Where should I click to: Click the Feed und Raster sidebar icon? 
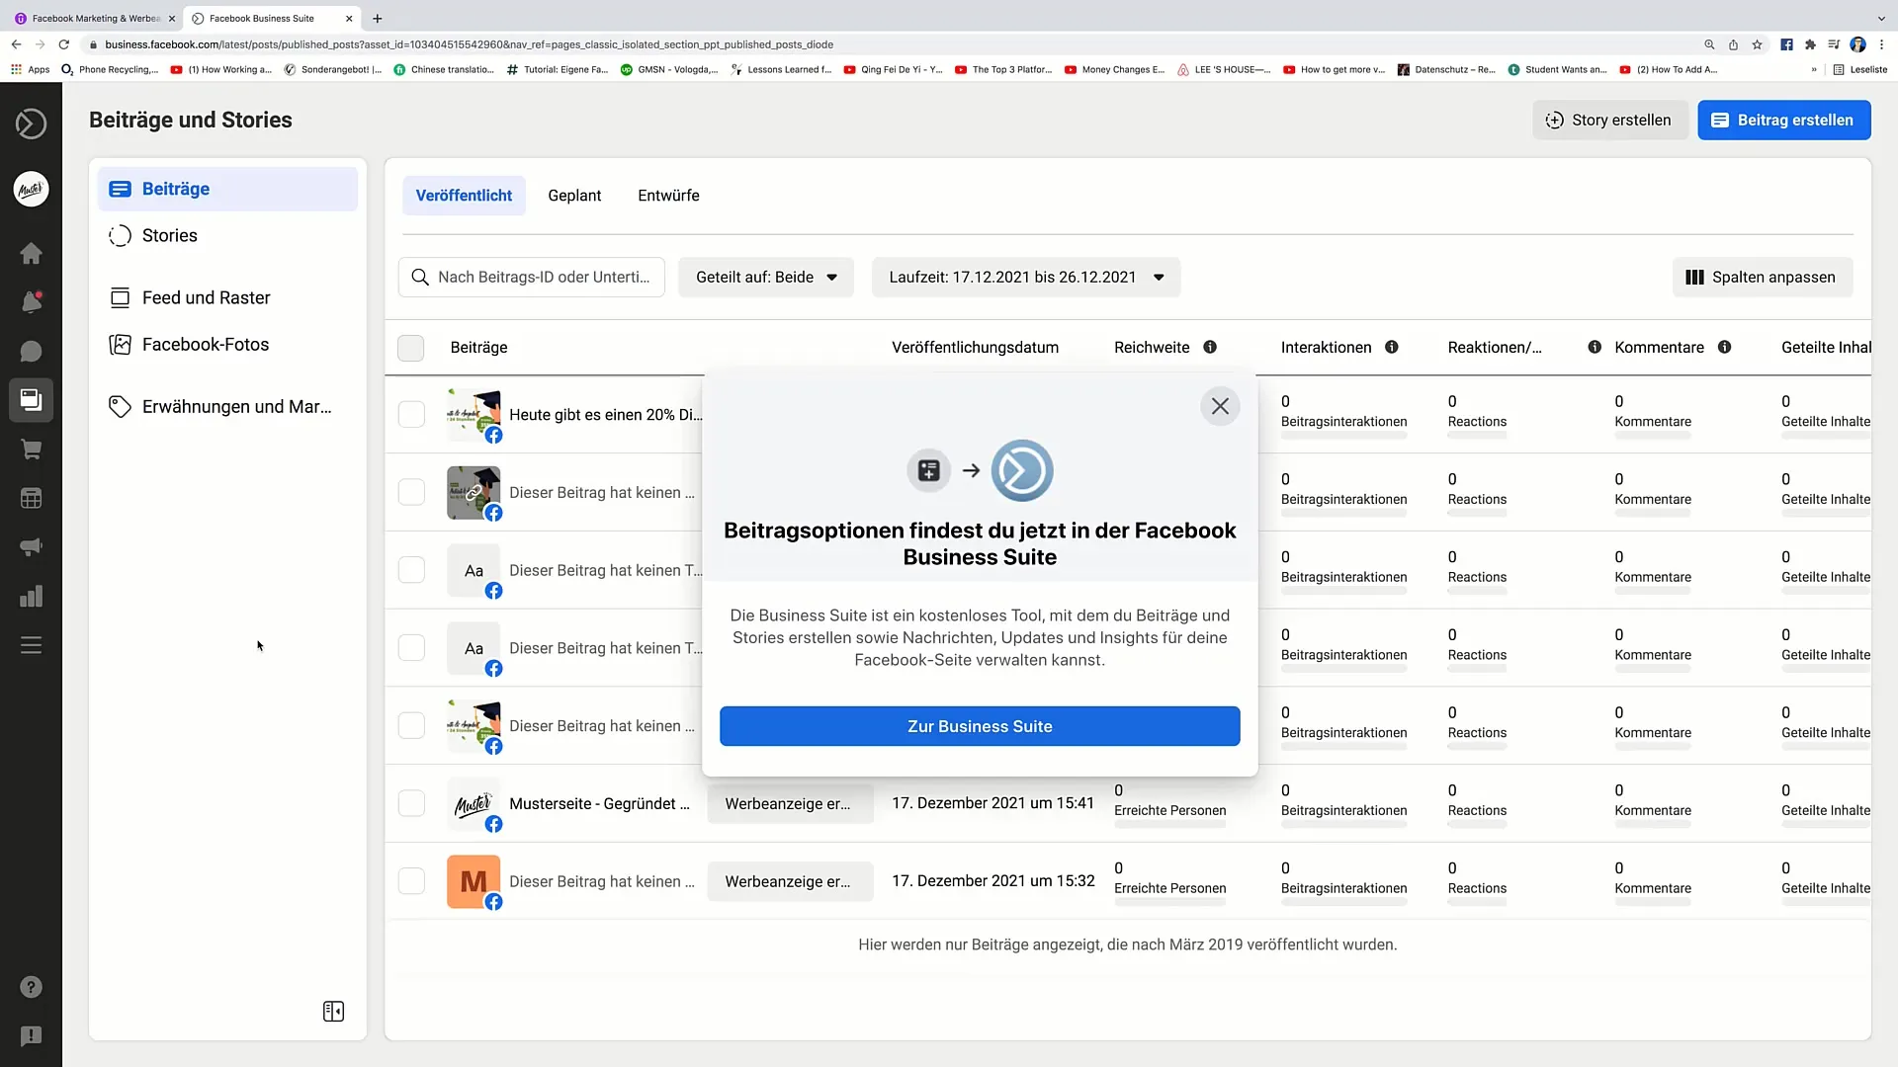[x=119, y=297]
